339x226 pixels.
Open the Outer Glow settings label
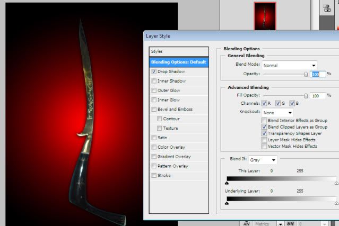coord(169,91)
